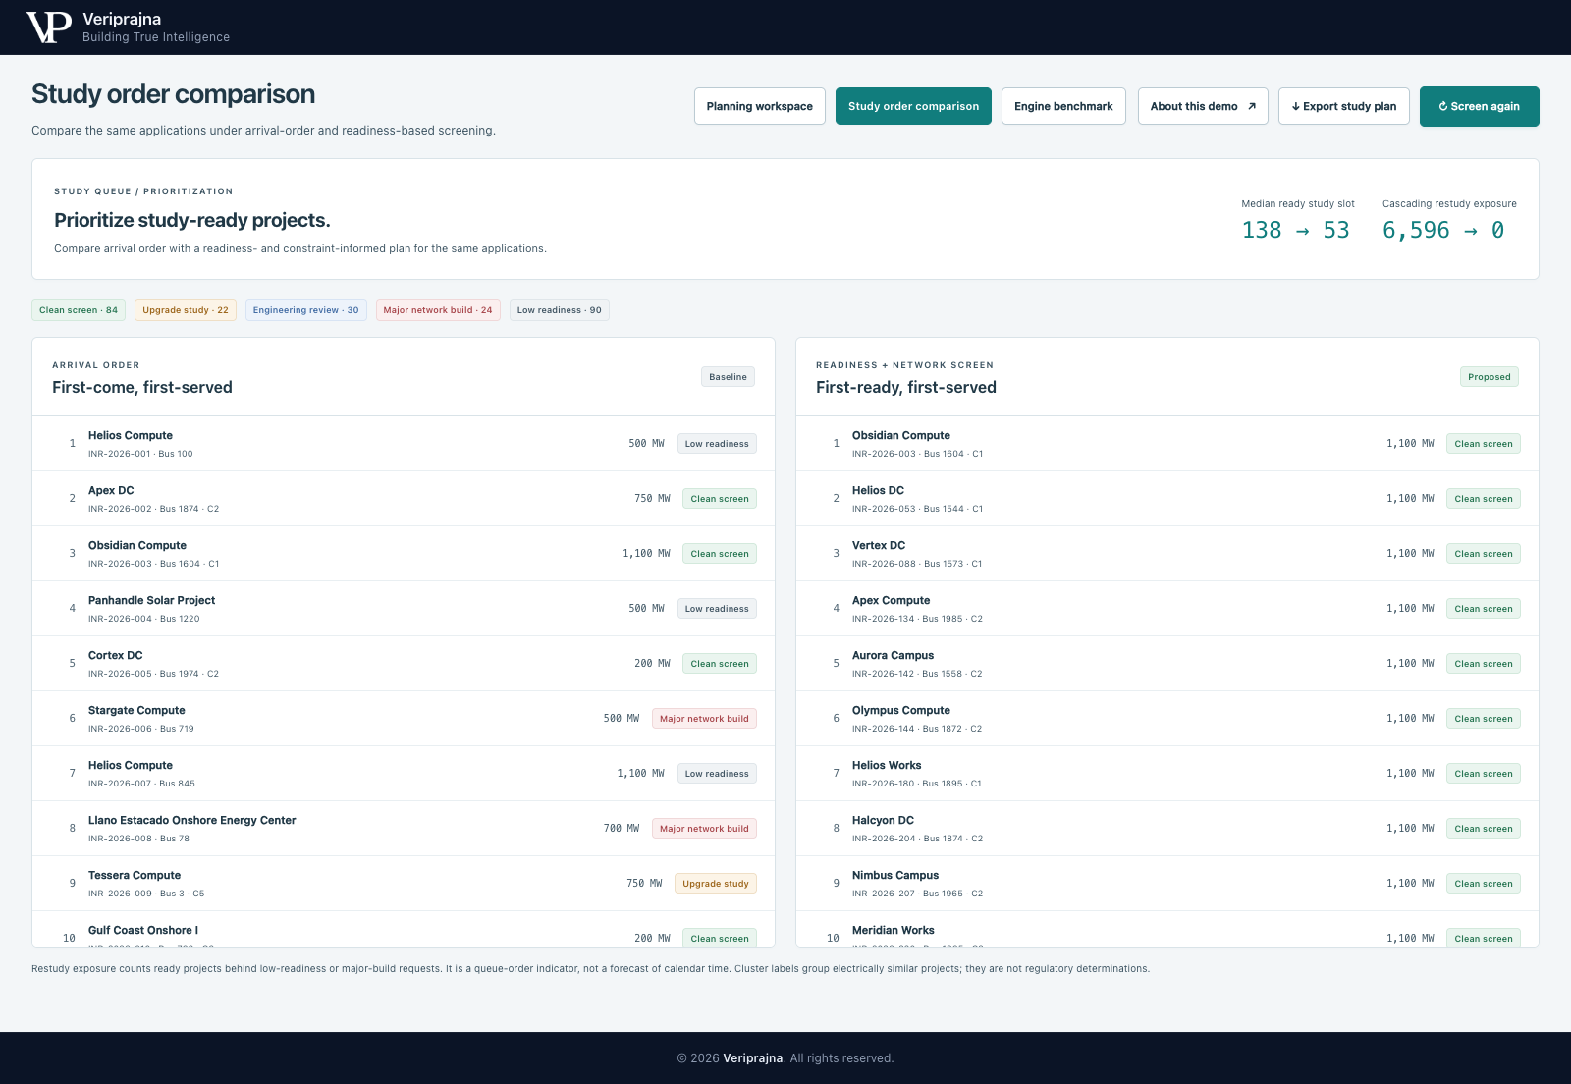The width and height of the screenshot is (1571, 1084).
Task: Switch to the Engine benchmark tab
Action: click(x=1063, y=106)
